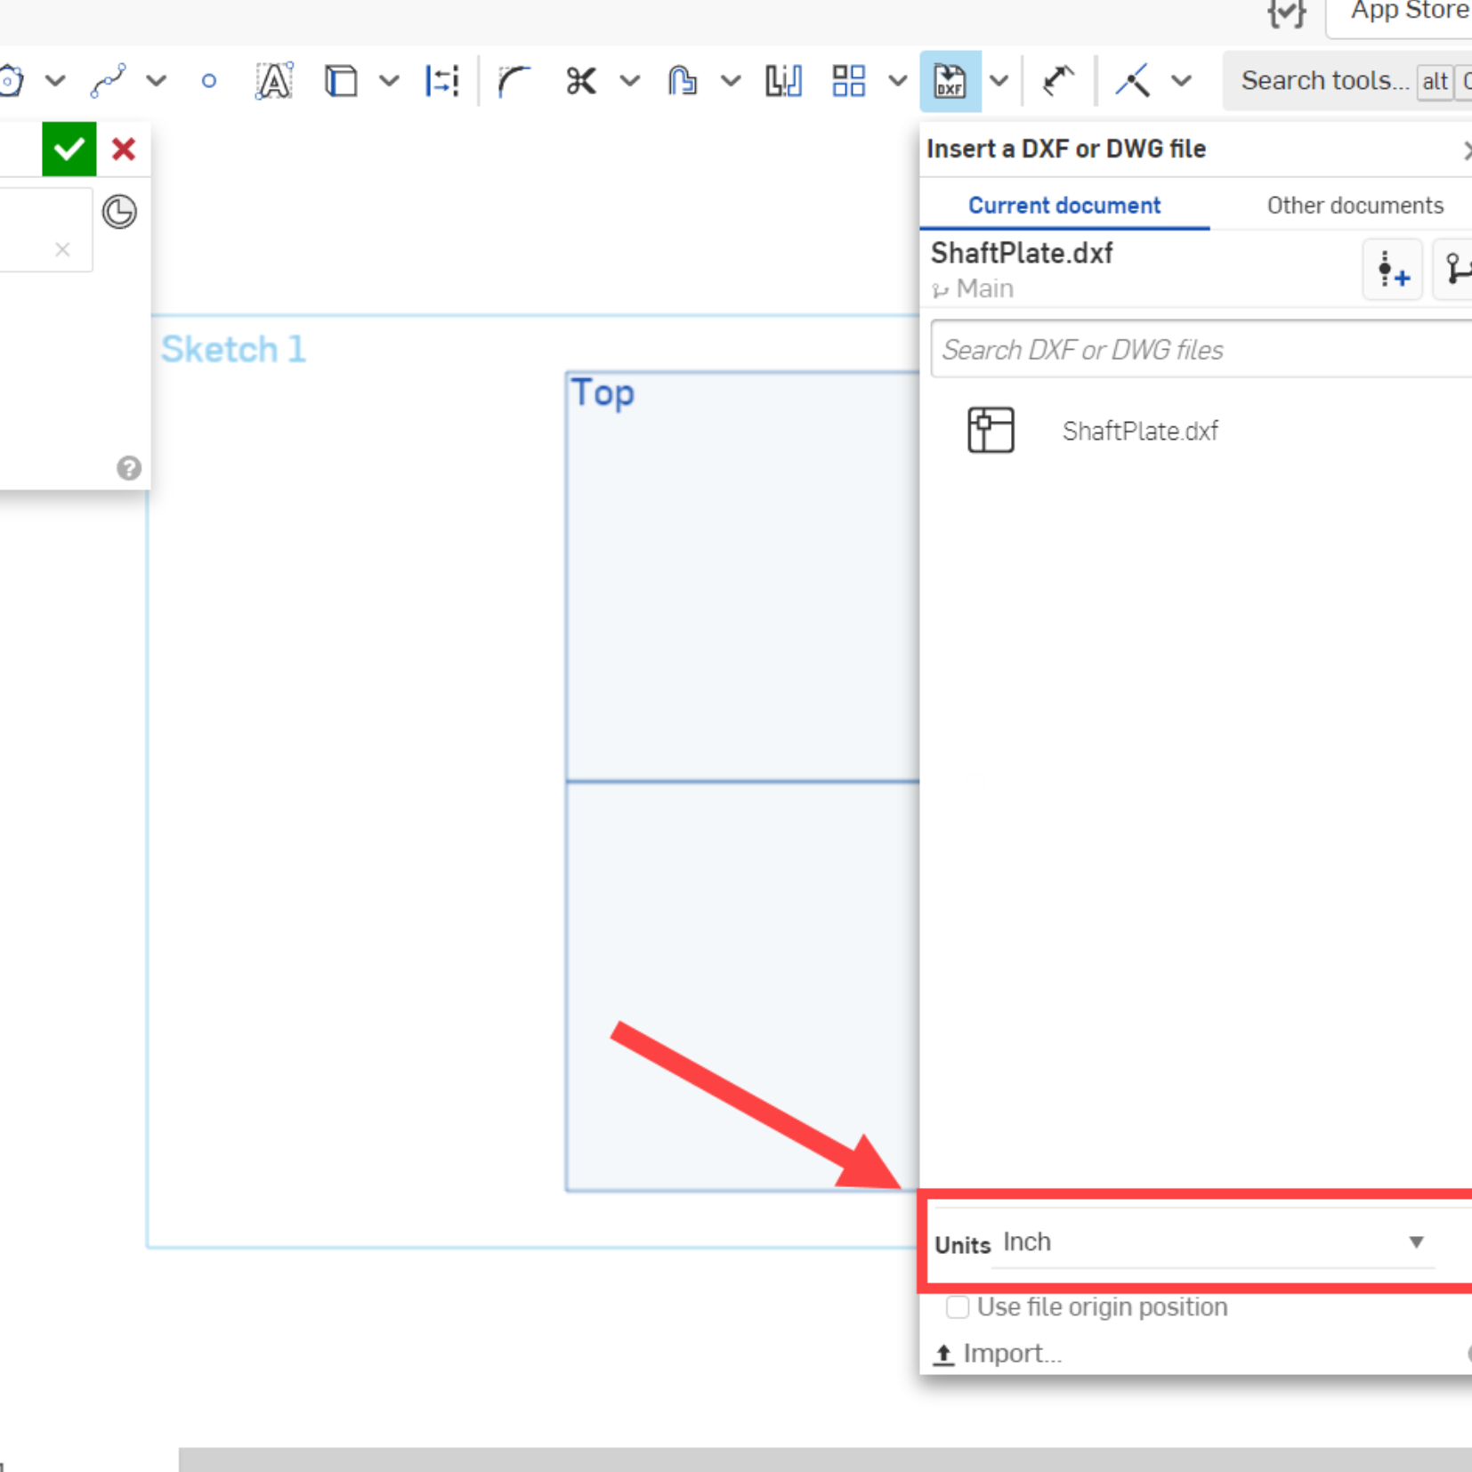
Task: Select the Text sketch tool
Action: (x=274, y=81)
